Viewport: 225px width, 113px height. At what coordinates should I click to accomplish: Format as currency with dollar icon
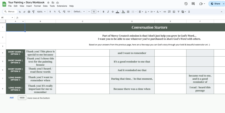click(x=50, y=12)
